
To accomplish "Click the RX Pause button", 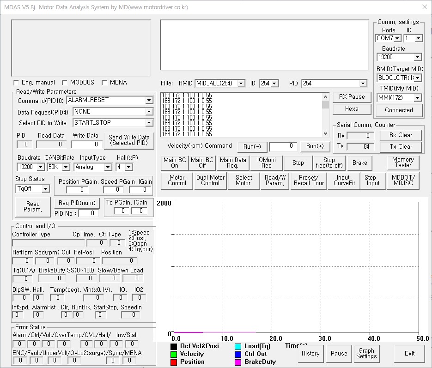I will coord(352,97).
